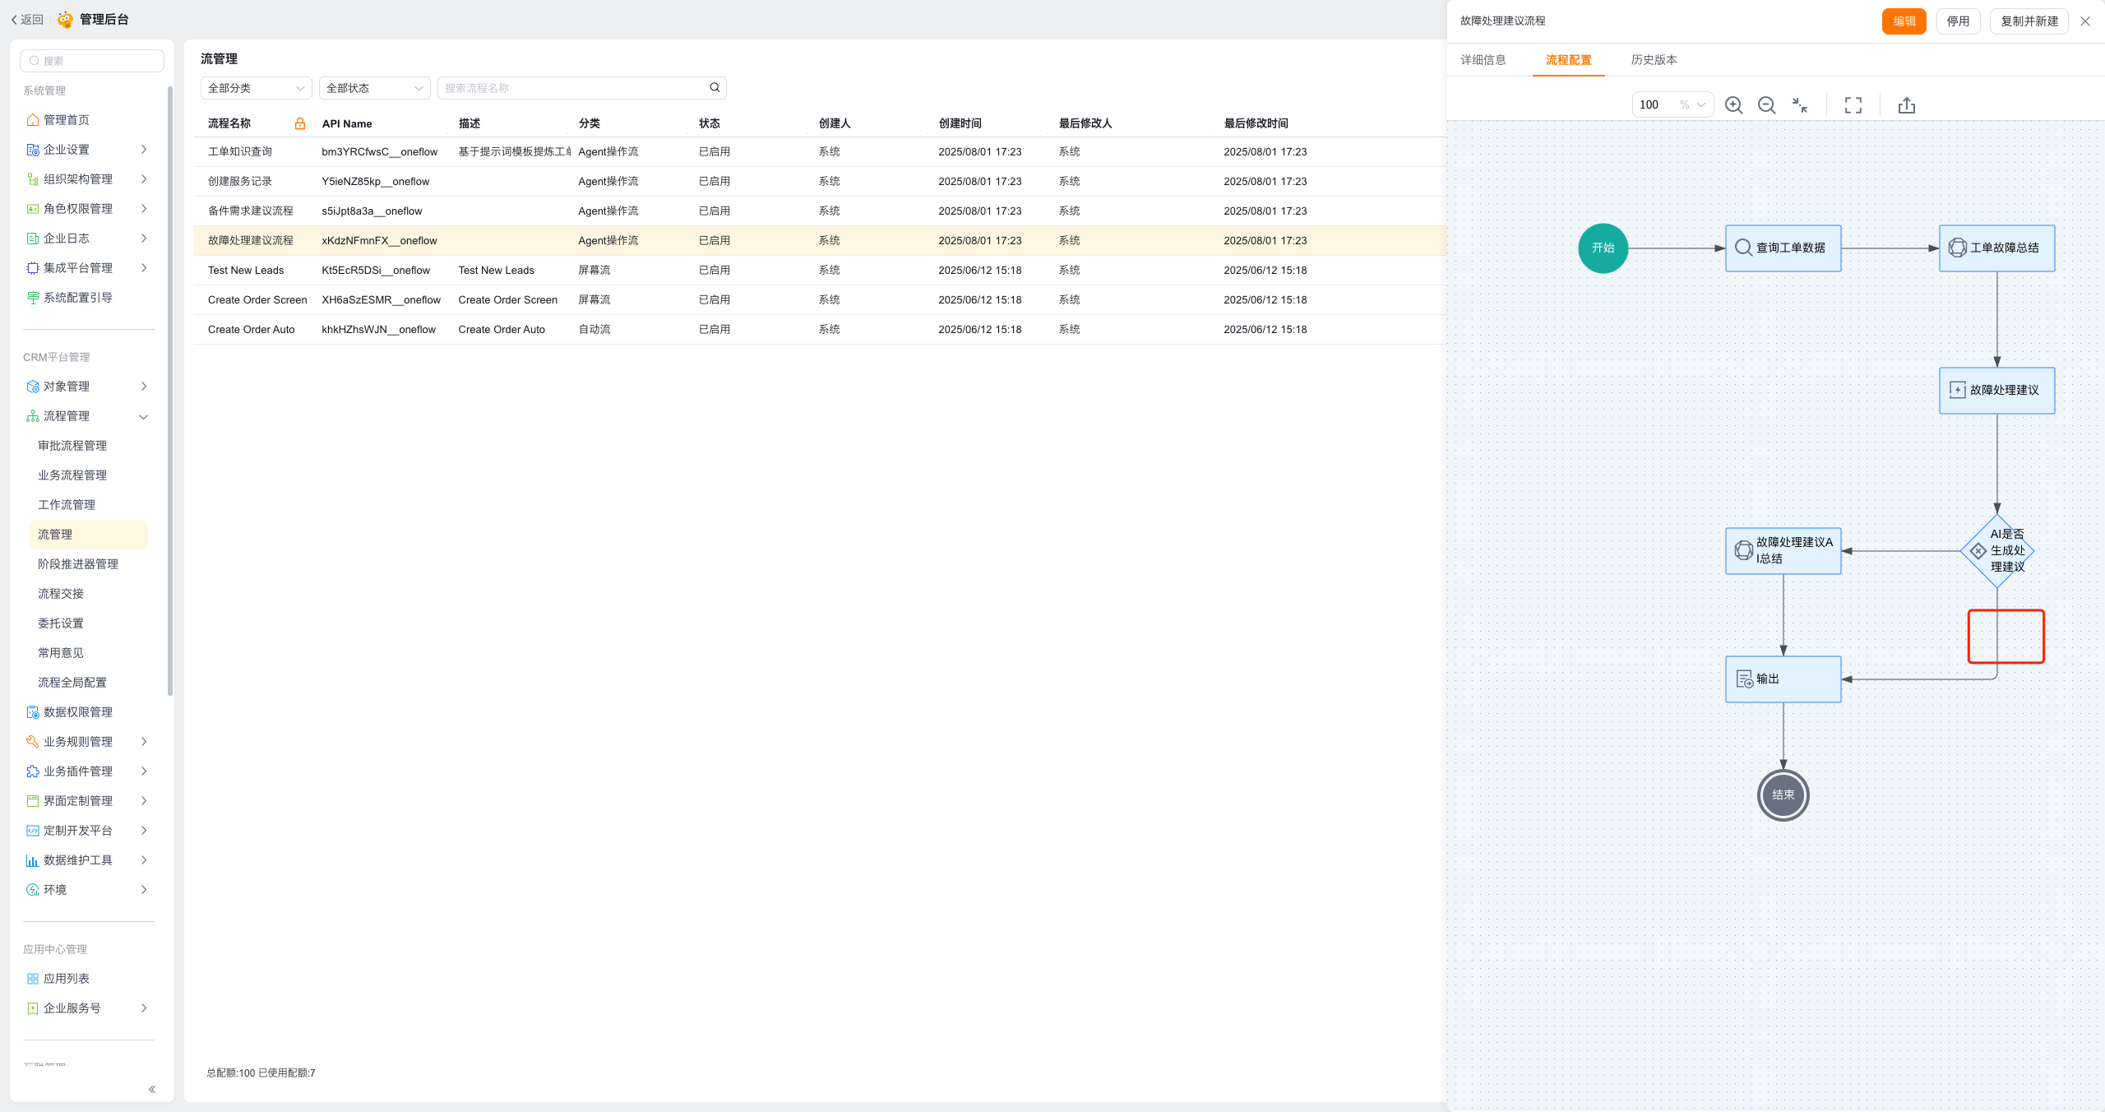Select the 查询工单数据 flow node

(1783, 248)
